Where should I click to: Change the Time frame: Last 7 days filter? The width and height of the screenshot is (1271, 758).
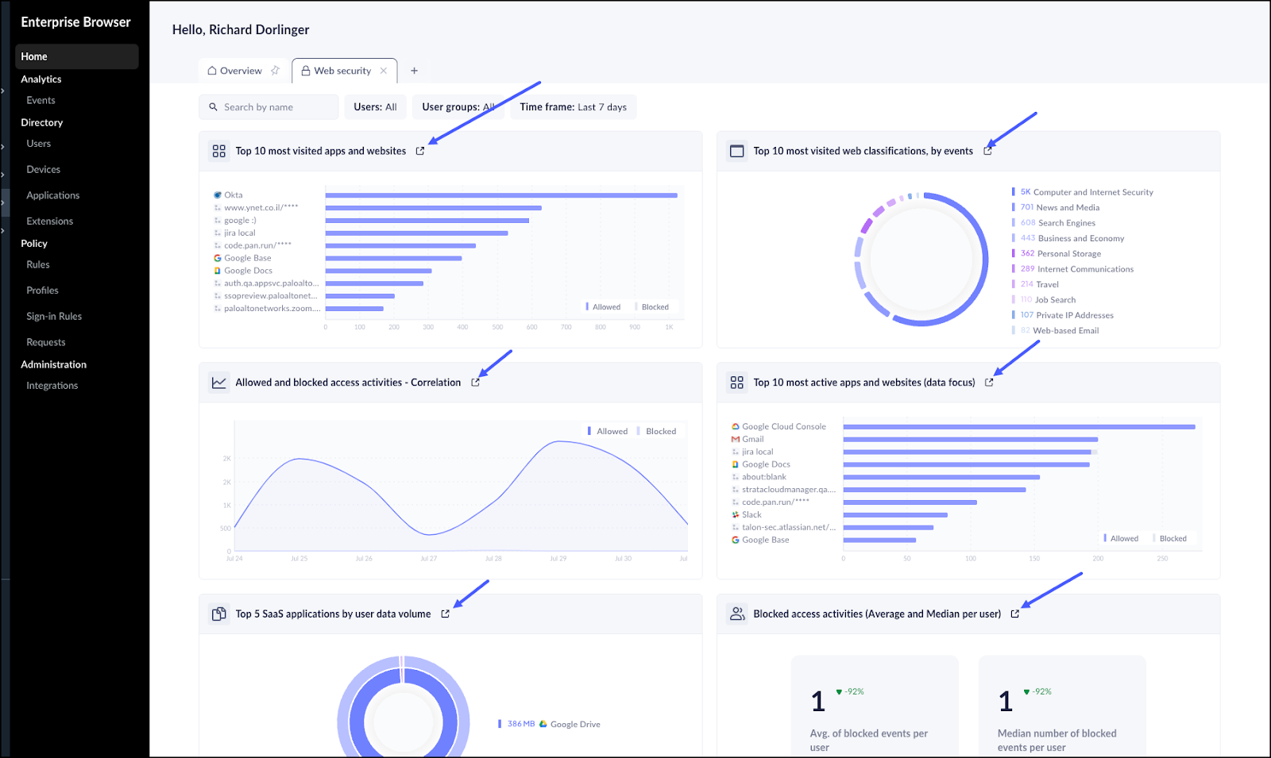[x=573, y=107]
